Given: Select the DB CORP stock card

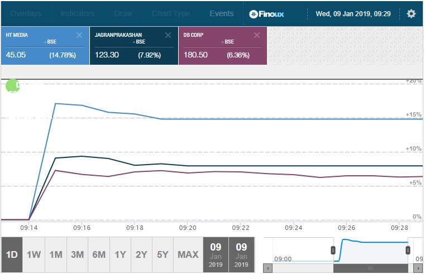Looking at the screenshot, I should 222,46.
